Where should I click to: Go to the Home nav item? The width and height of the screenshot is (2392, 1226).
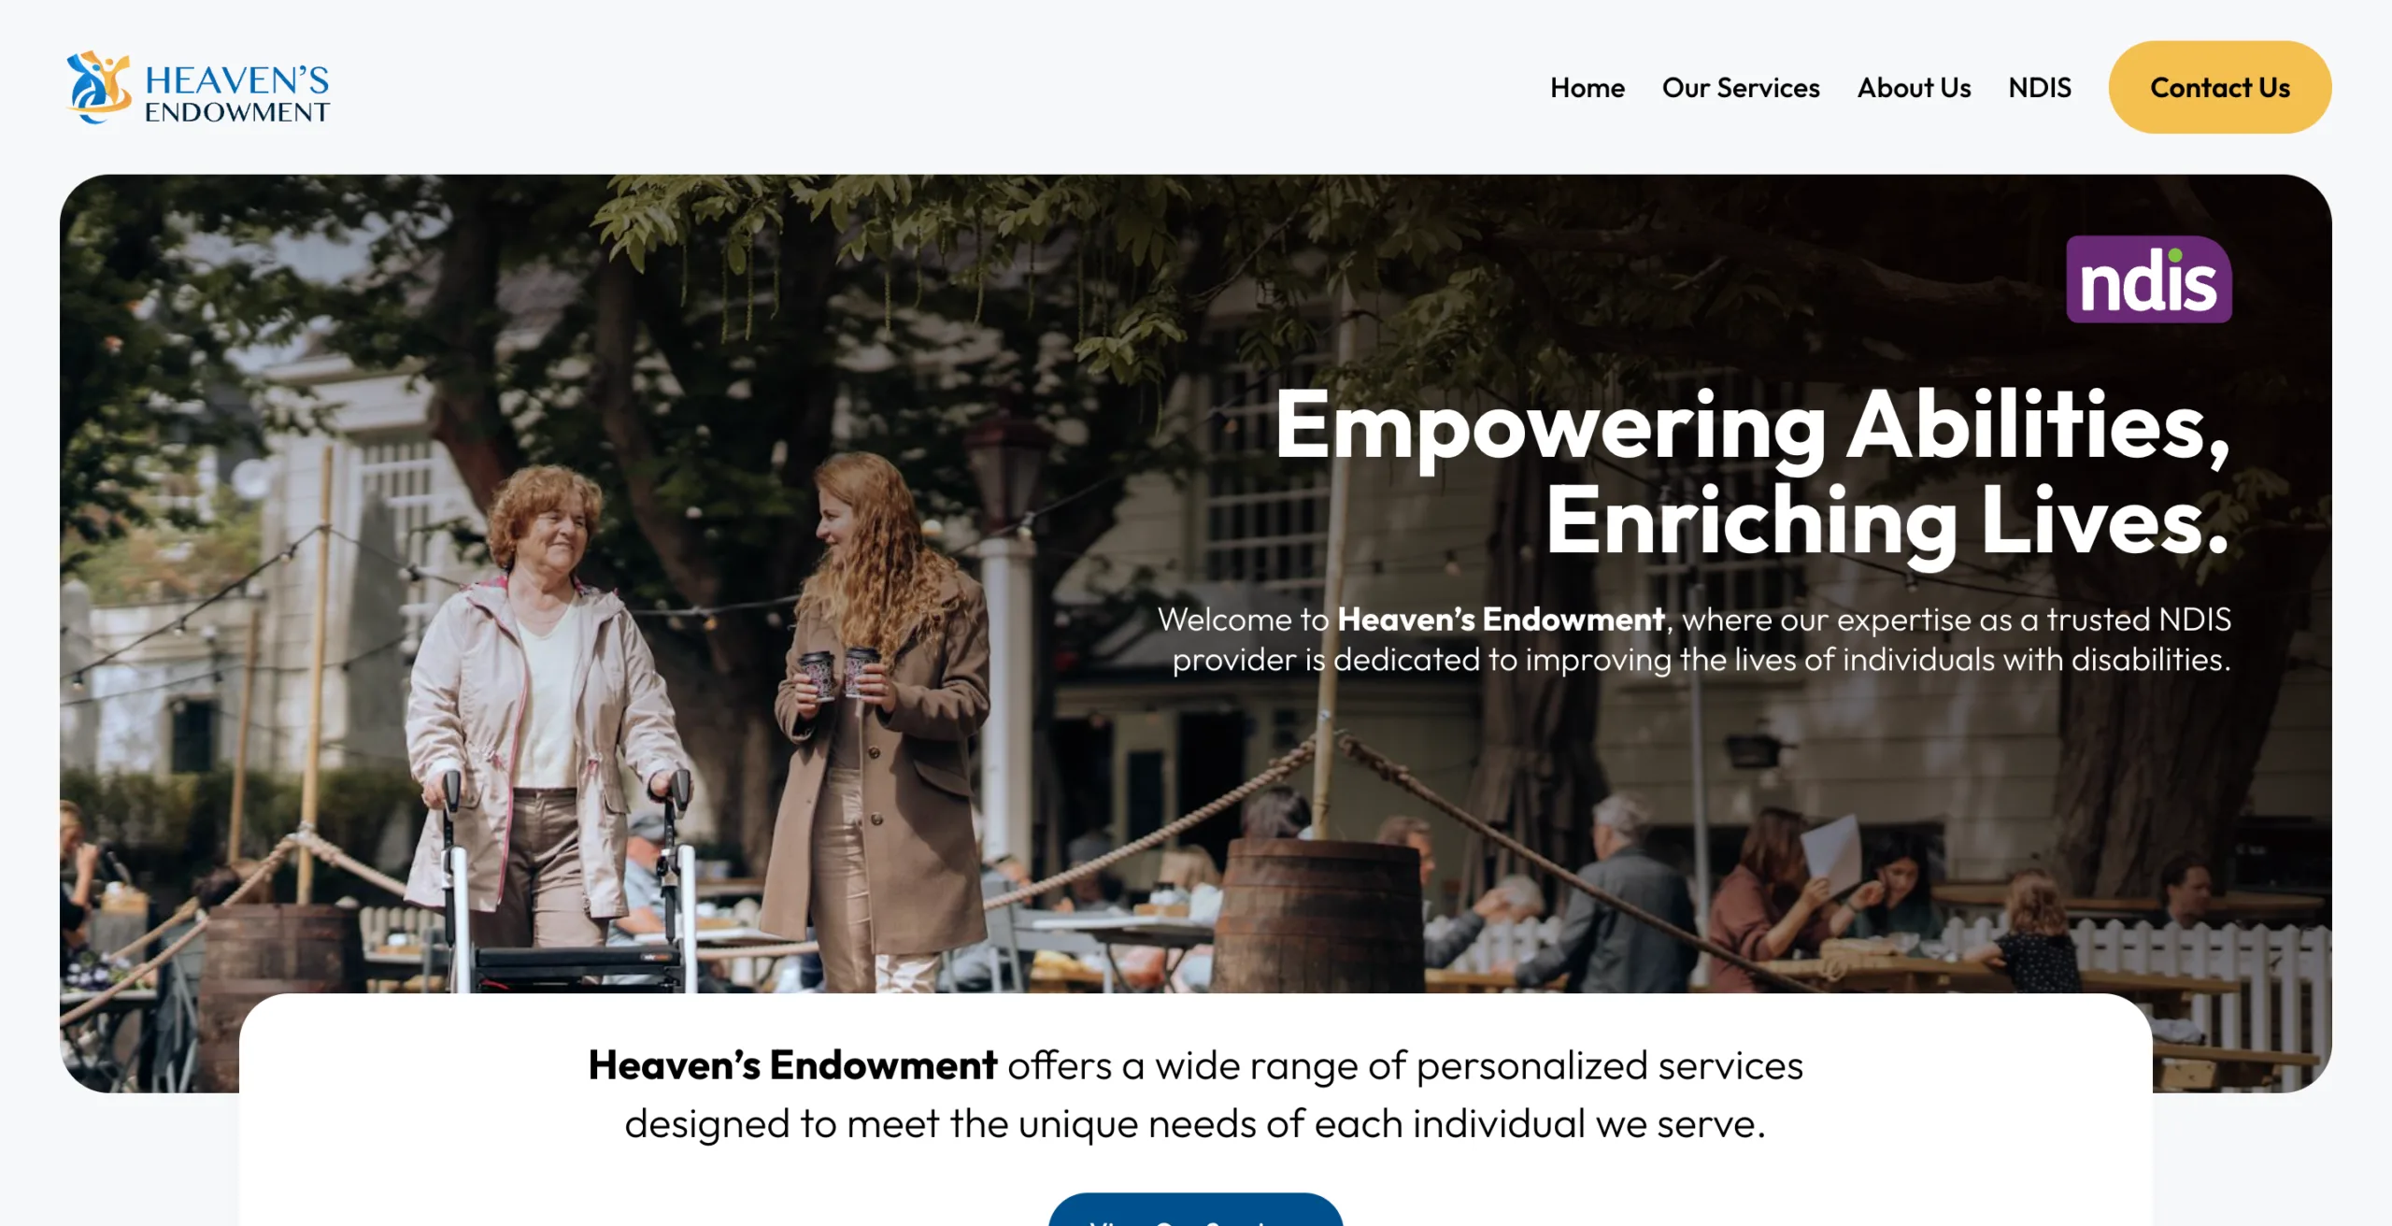click(1587, 88)
